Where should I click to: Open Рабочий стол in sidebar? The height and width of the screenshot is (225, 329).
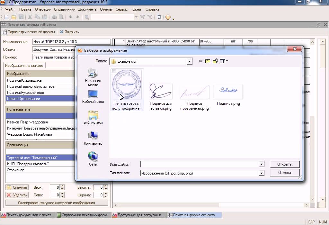pyautogui.click(x=93, y=97)
